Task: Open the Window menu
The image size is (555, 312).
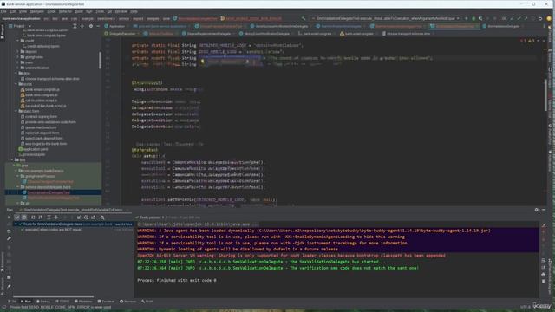Action: coord(121,11)
